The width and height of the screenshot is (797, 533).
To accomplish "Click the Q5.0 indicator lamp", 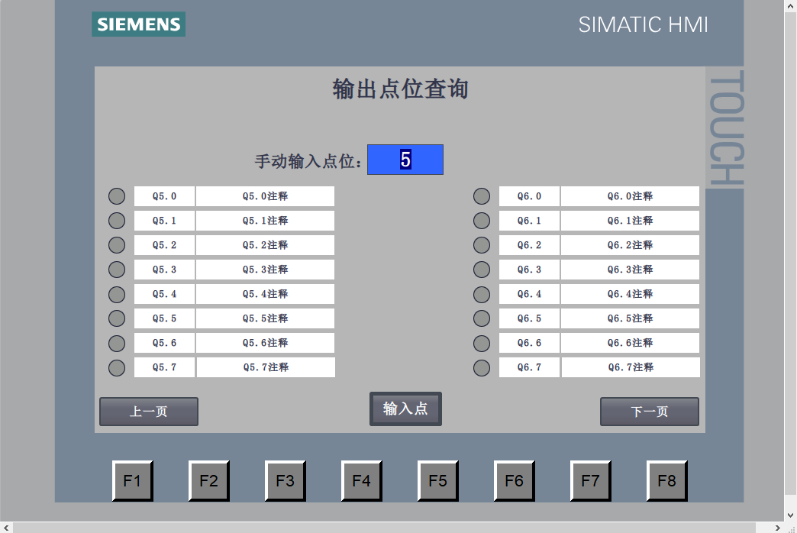I will click(116, 196).
